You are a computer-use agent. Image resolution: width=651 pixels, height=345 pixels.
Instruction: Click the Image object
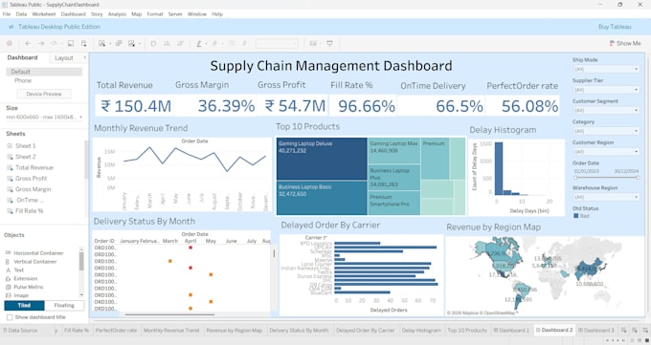[17, 295]
